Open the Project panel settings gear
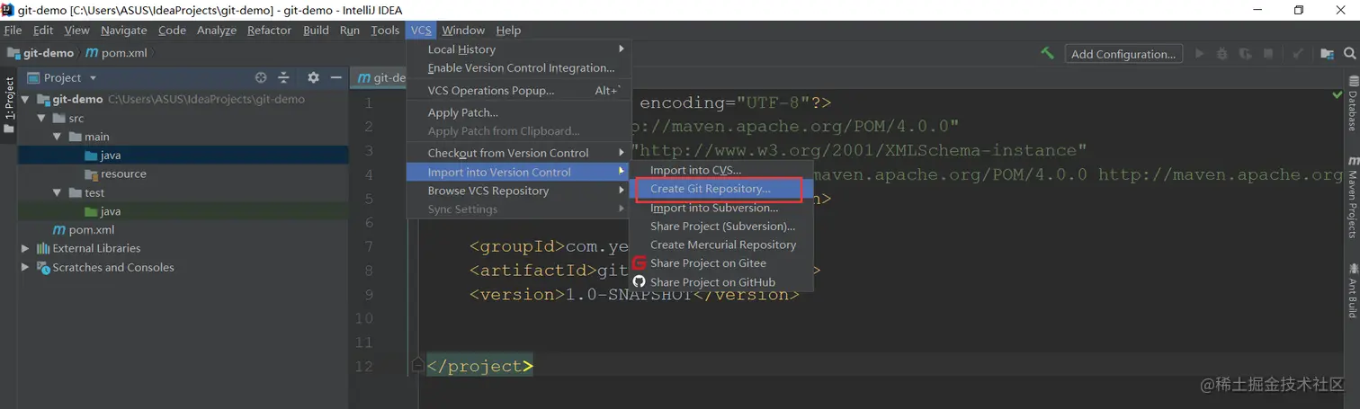This screenshot has width=1360, height=409. pyautogui.click(x=313, y=78)
